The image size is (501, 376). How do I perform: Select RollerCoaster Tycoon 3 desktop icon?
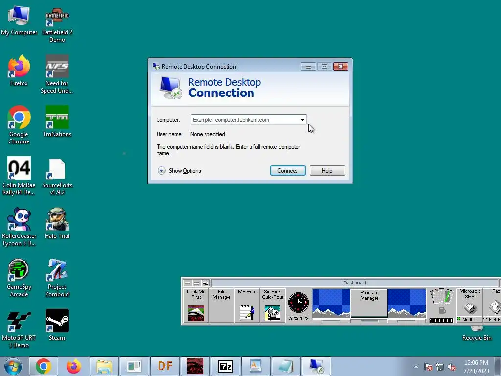click(x=19, y=227)
